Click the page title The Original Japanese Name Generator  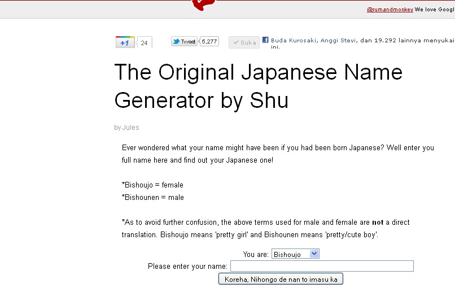[258, 86]
